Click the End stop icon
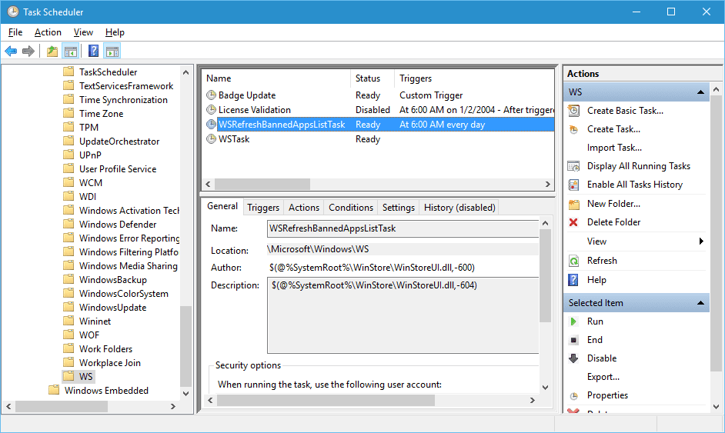This screenshot has width=725, height=433. point(573,340)
